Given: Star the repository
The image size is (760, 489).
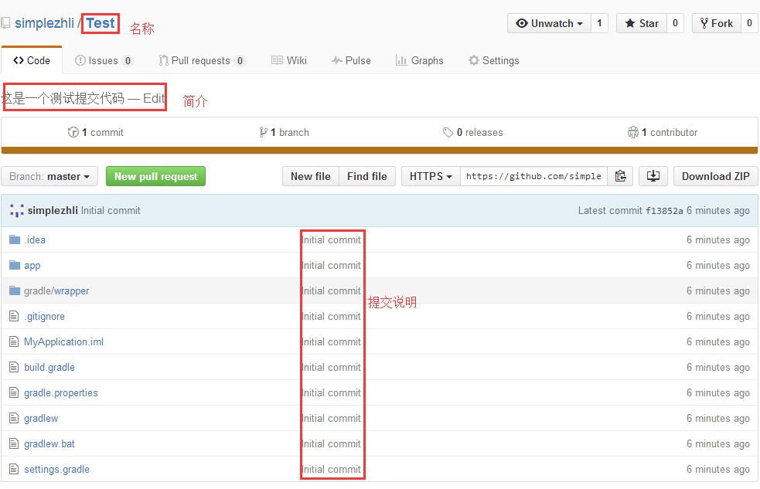Looking at the screenshot, I should 642,23.
